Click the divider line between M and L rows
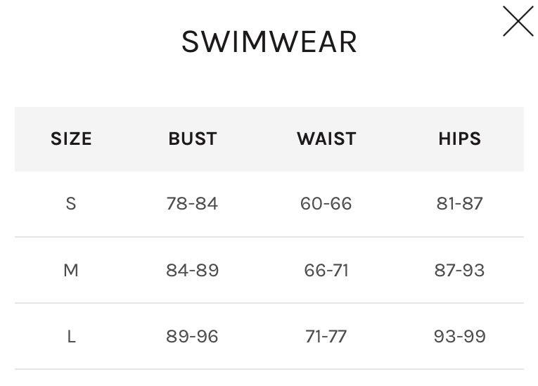Image resolution: width=538 pixels, height=386 pixels. click(x=269, y=303)
